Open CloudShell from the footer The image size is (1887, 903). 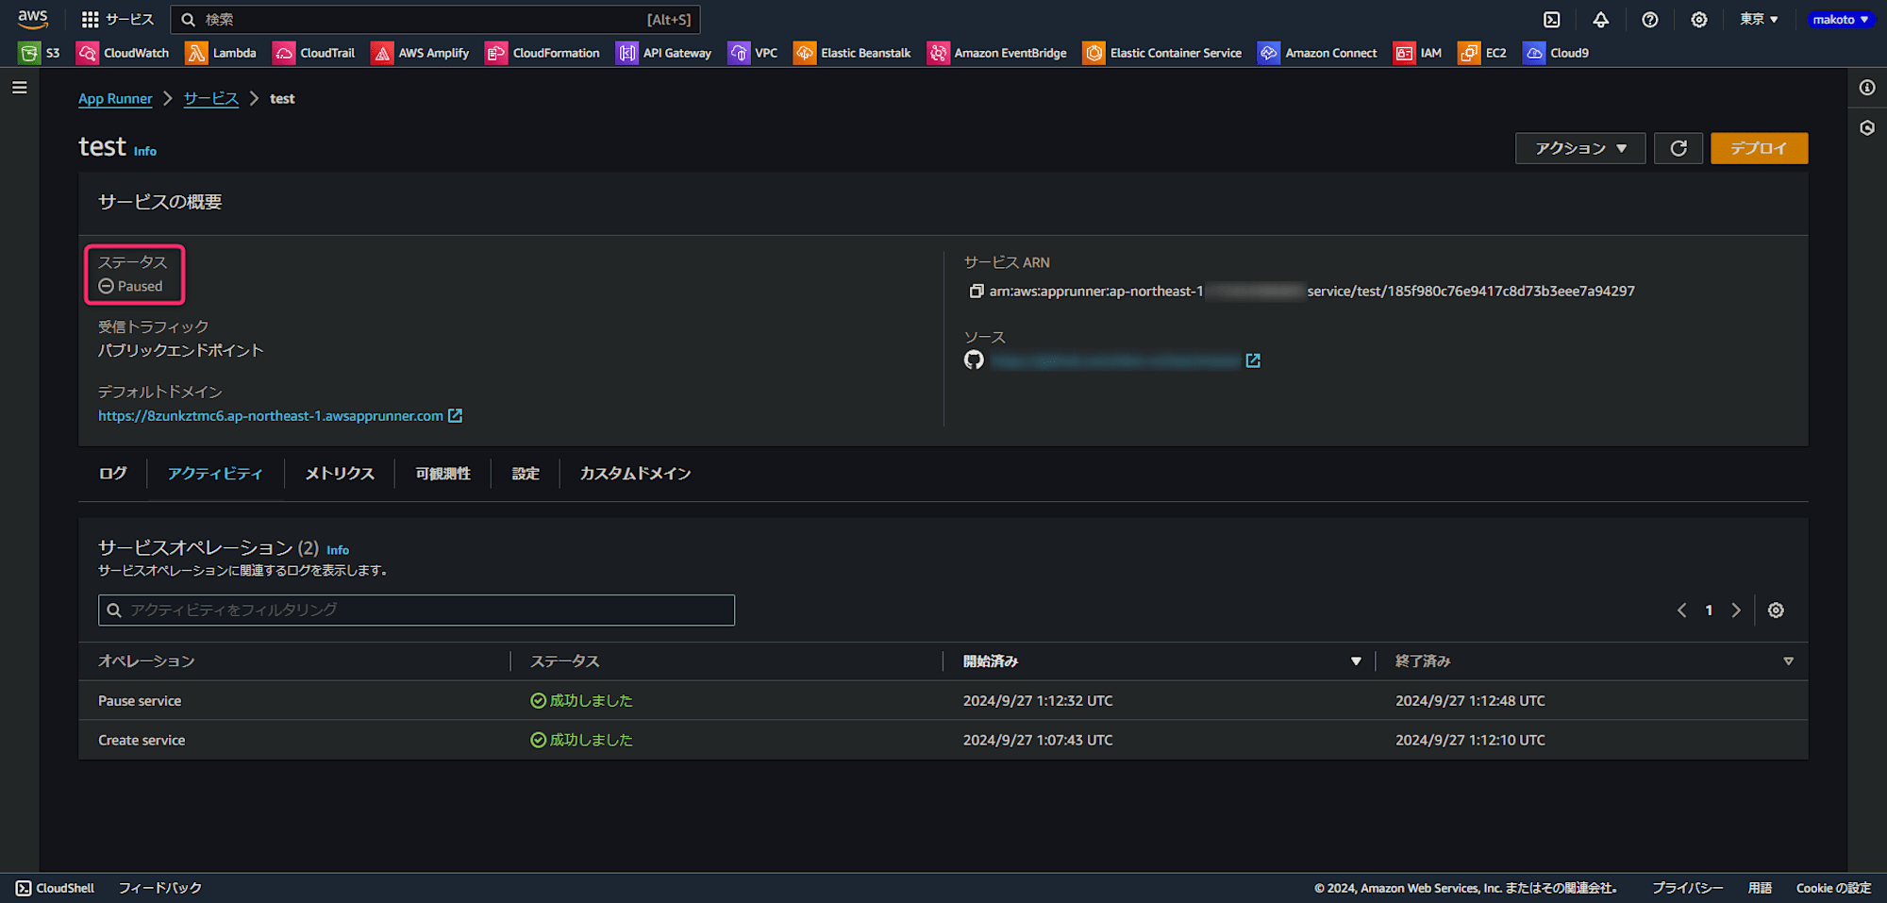click(55, 888)
